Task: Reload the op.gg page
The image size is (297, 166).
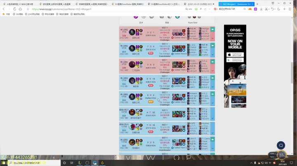Action: (14, 9)
